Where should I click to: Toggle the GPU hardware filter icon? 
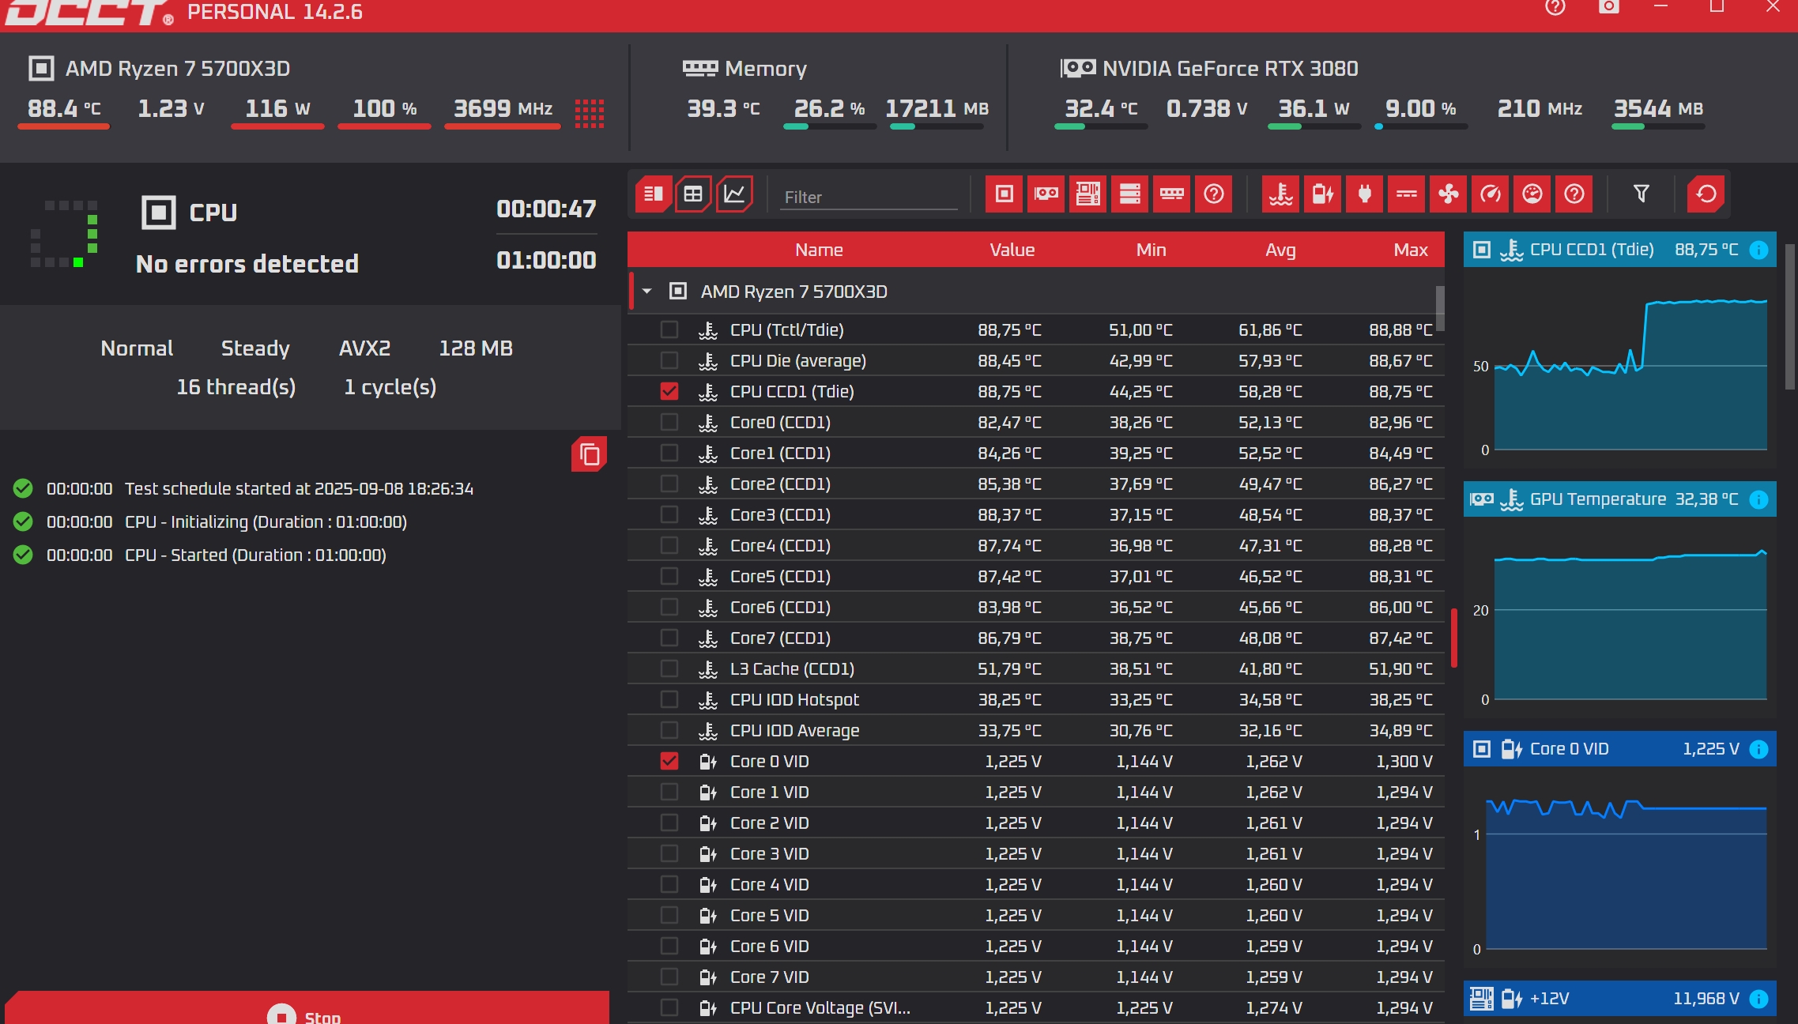coord(1046,194)
